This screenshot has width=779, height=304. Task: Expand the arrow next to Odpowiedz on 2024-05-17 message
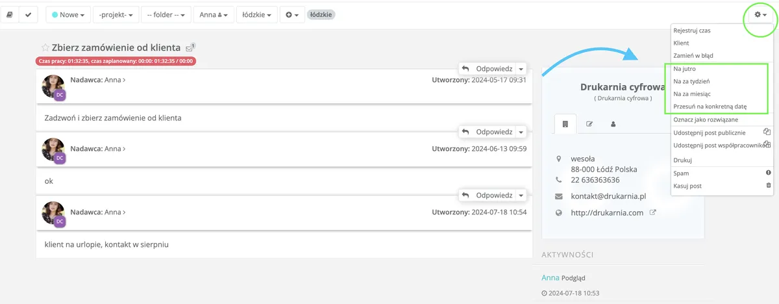[521, 68]
